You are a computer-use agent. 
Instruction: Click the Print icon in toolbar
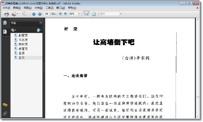pyautogui.click(x=6, y=14)
